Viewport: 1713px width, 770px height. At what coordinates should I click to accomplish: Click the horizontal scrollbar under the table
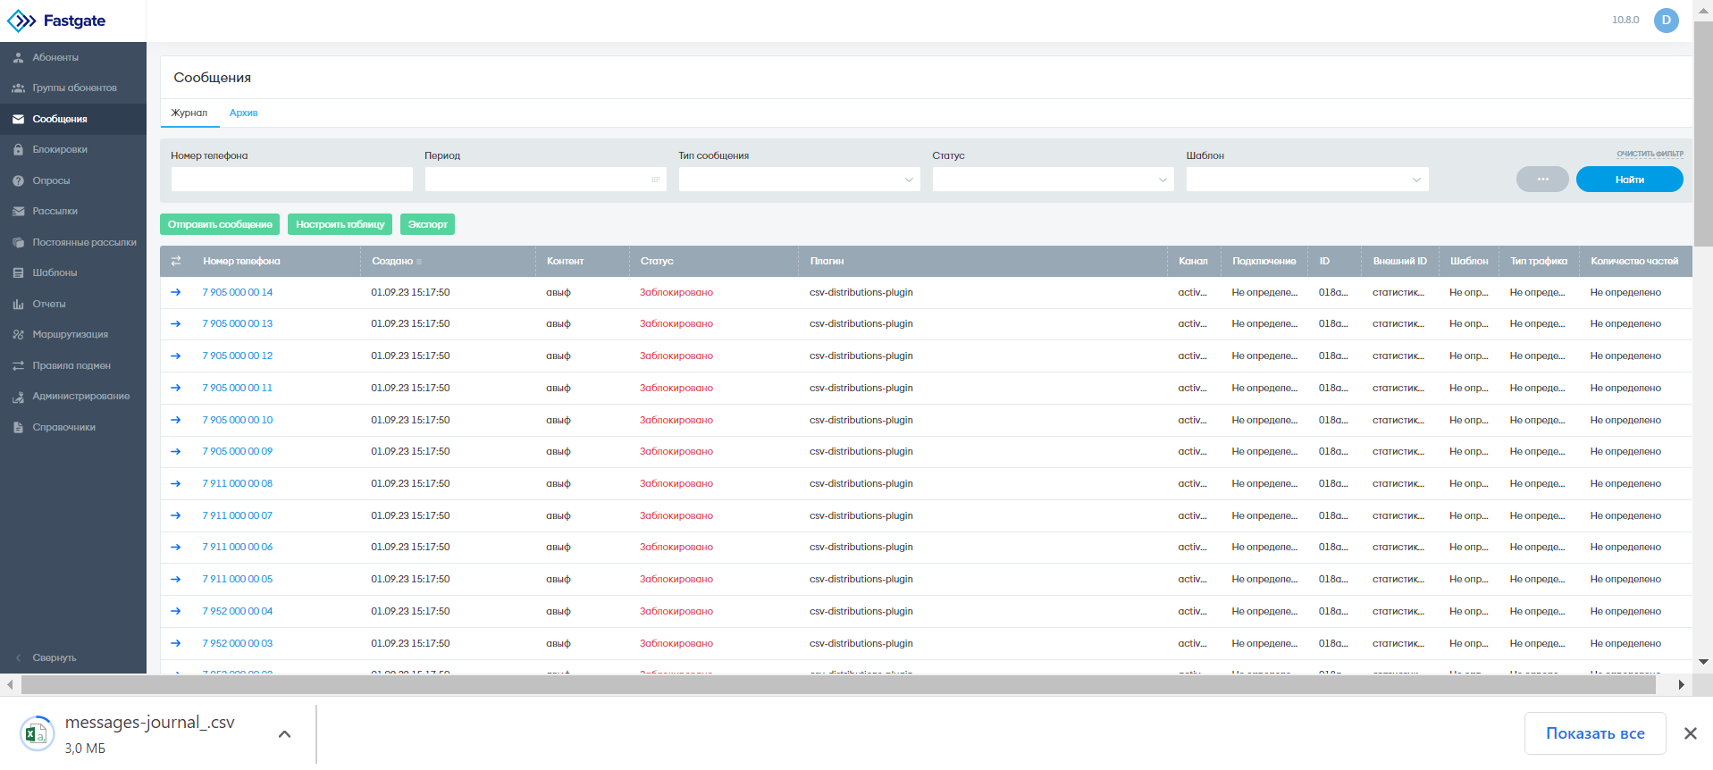(838, 685)
